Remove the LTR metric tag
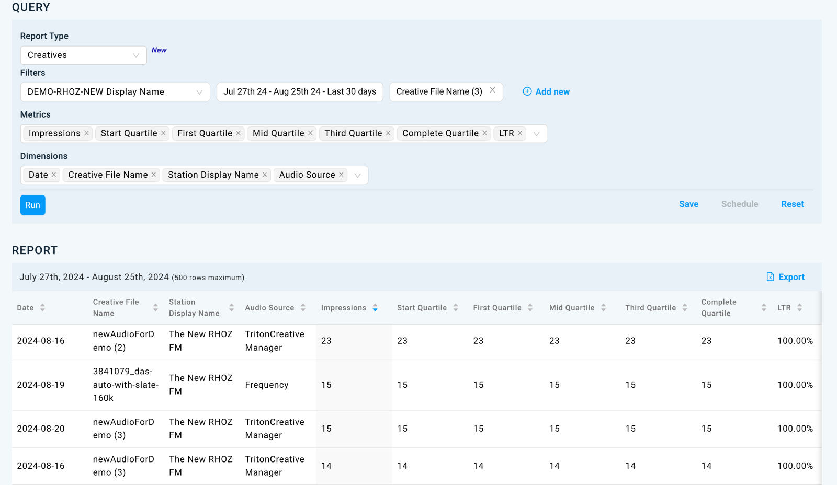837x485 pixels. pyautogui.click(x=520, y=133)
